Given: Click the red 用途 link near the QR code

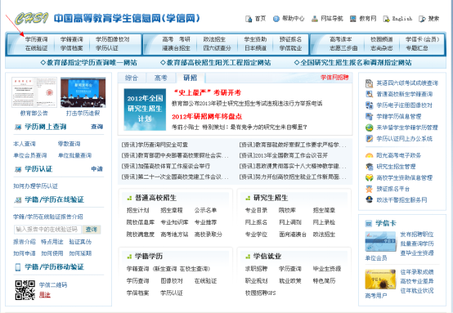Looking at the screenshot, I should coord(45,295).
